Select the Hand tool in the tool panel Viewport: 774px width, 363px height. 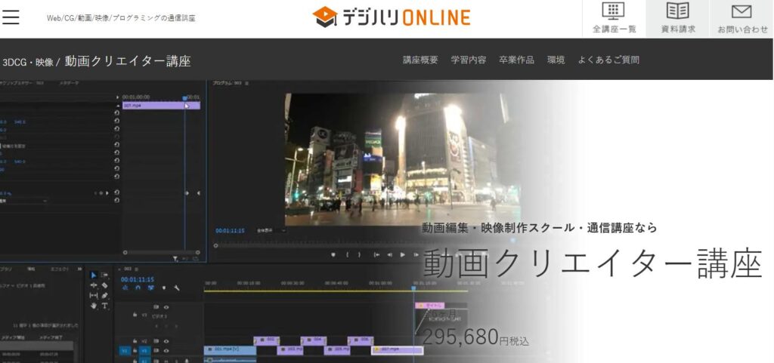(x=94, y=306)
